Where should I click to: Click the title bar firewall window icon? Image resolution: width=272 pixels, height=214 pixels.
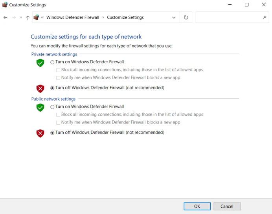point(5,5)
